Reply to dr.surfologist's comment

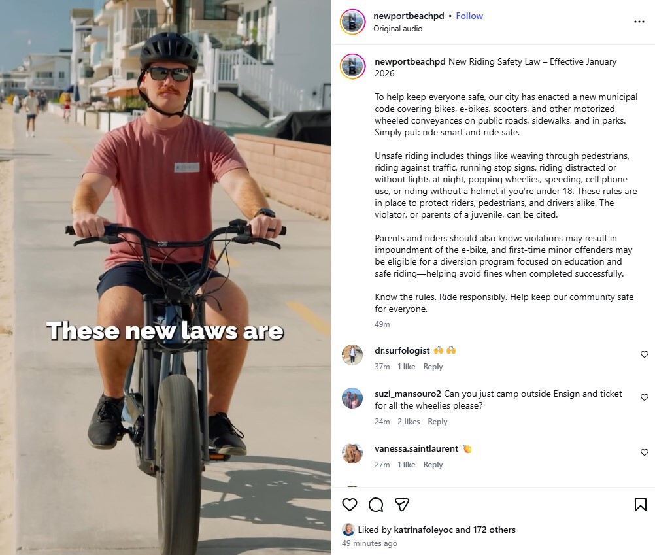pos(433,367)
